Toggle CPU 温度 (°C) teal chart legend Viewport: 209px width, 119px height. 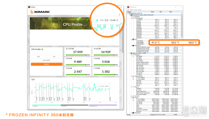coord(46,105)
